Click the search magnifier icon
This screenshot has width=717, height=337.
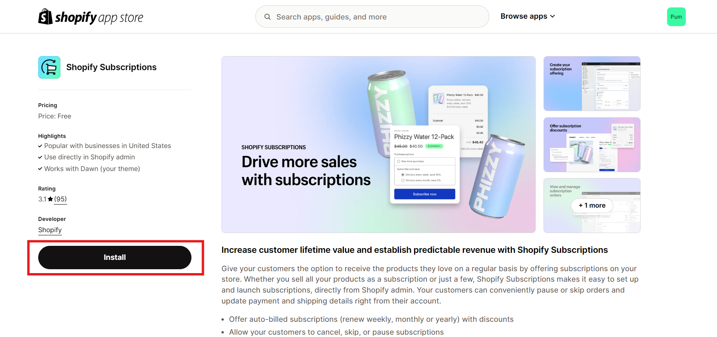point(267,17)
